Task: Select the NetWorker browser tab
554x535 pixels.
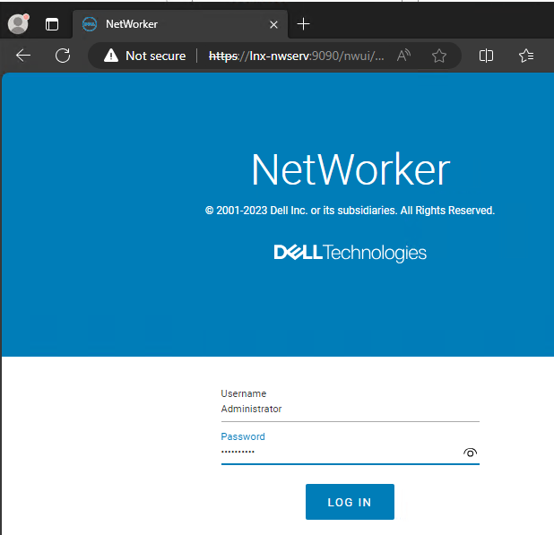Action: 180,24
